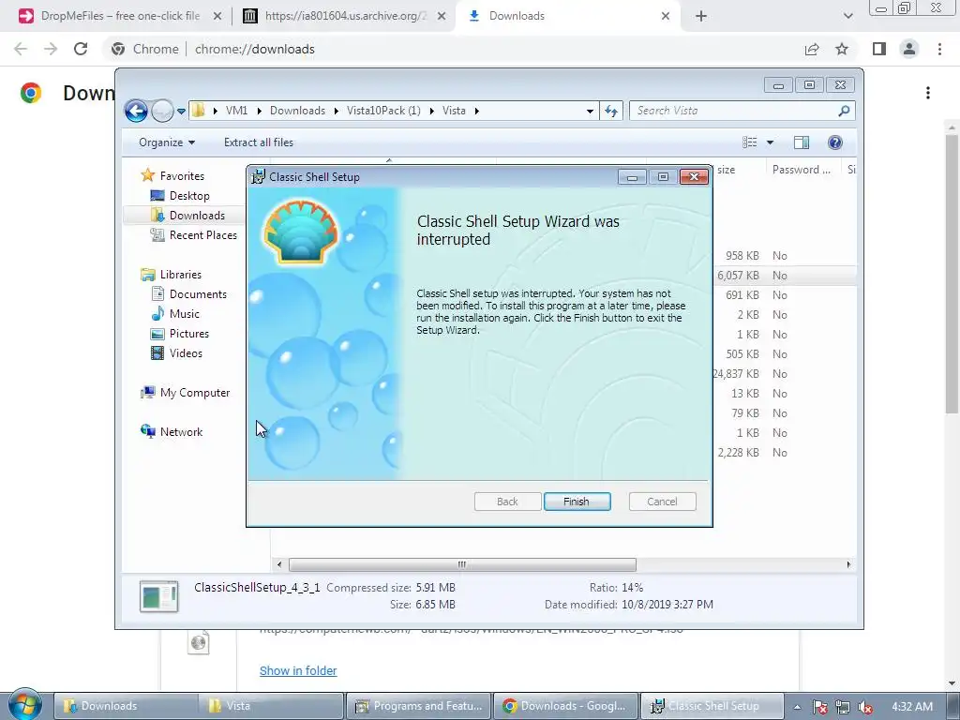
Task: Open the Downloads page more actions menu
Action: pos(928,93)
